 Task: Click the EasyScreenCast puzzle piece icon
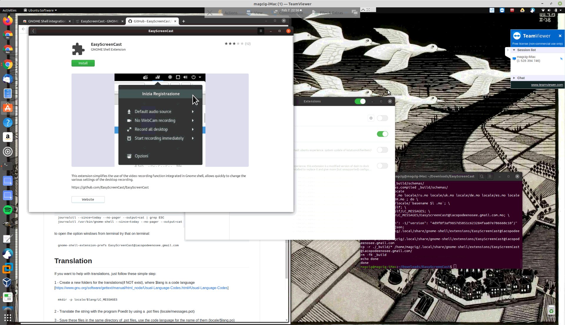pyautogui.click(x=78, y=49)
